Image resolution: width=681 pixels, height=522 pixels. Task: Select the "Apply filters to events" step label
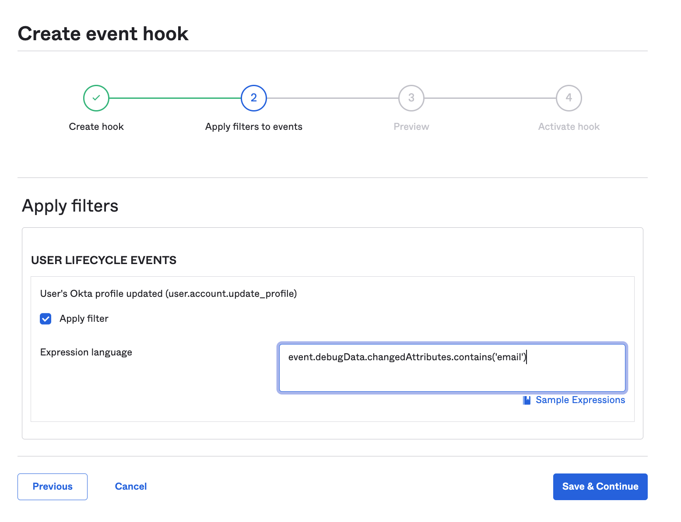[254, 127]
